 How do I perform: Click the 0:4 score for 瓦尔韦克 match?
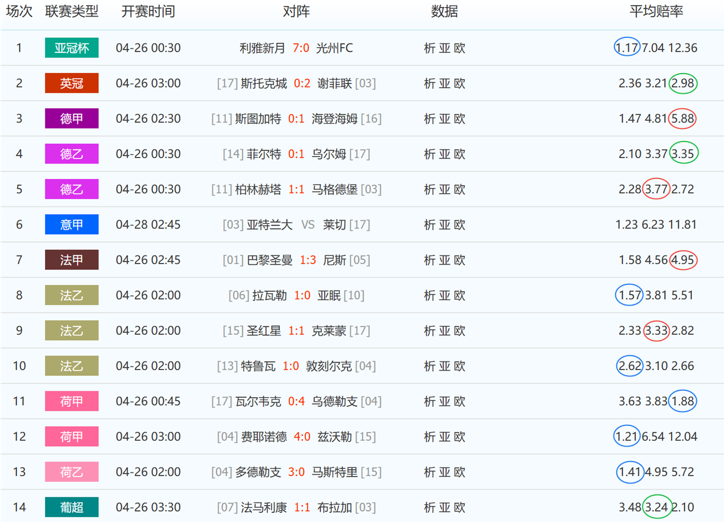tap(296, 401)
